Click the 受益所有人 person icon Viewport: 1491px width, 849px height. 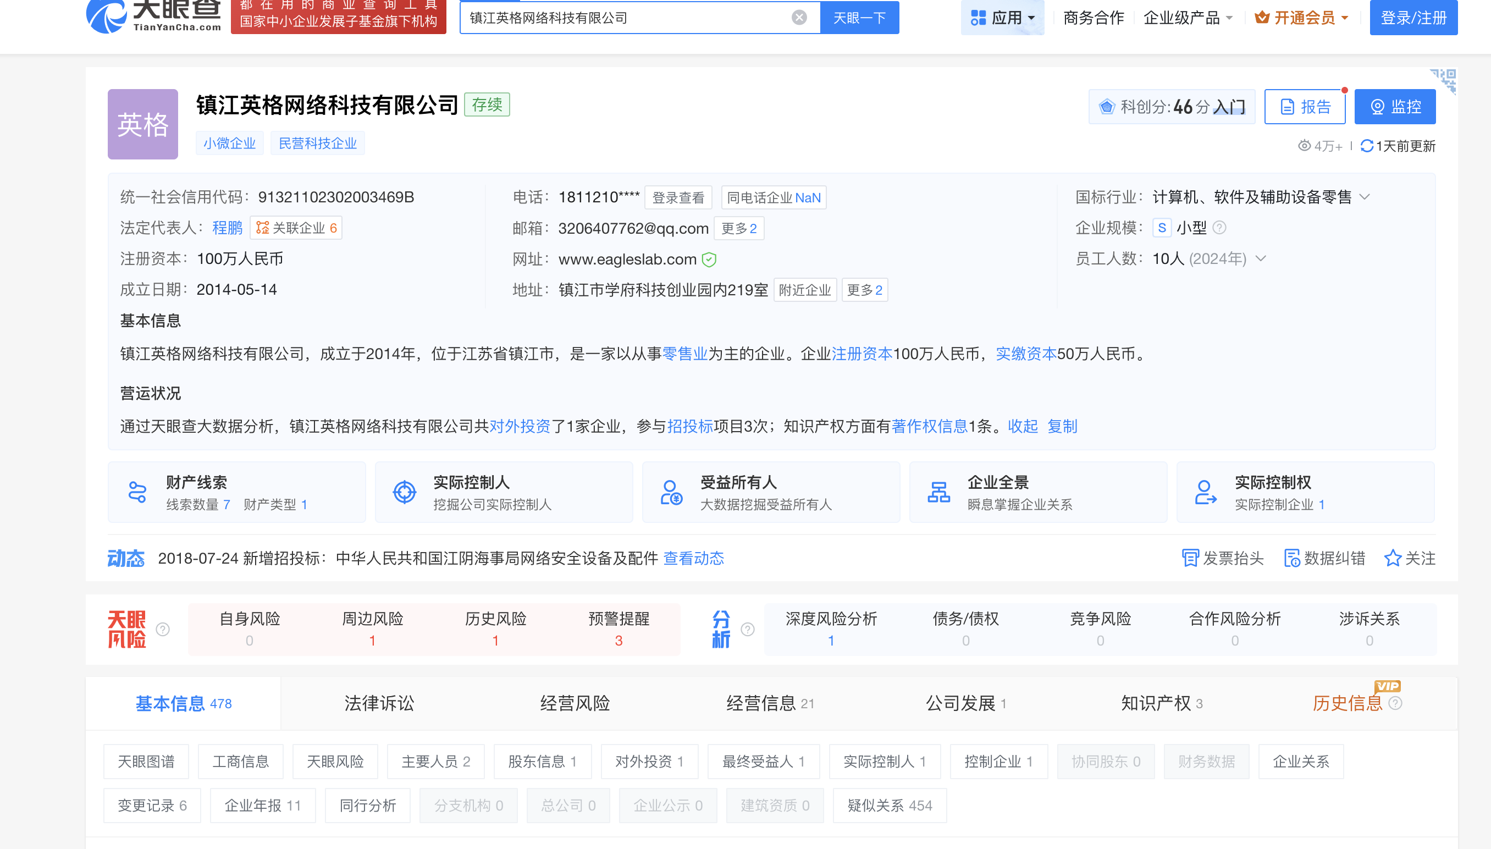671,492
